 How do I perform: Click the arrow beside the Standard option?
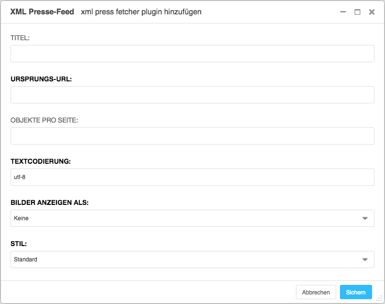[365, 259]
